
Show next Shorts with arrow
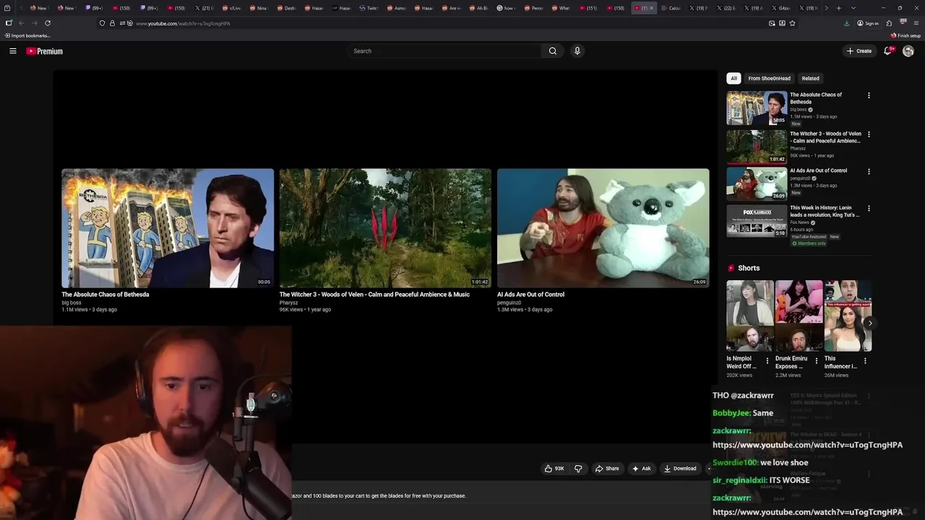pos(869,323)
